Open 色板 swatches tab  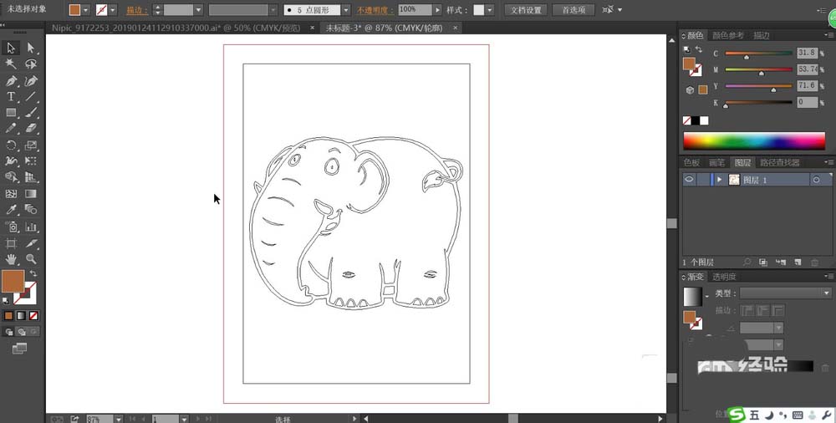click(691, 163)
